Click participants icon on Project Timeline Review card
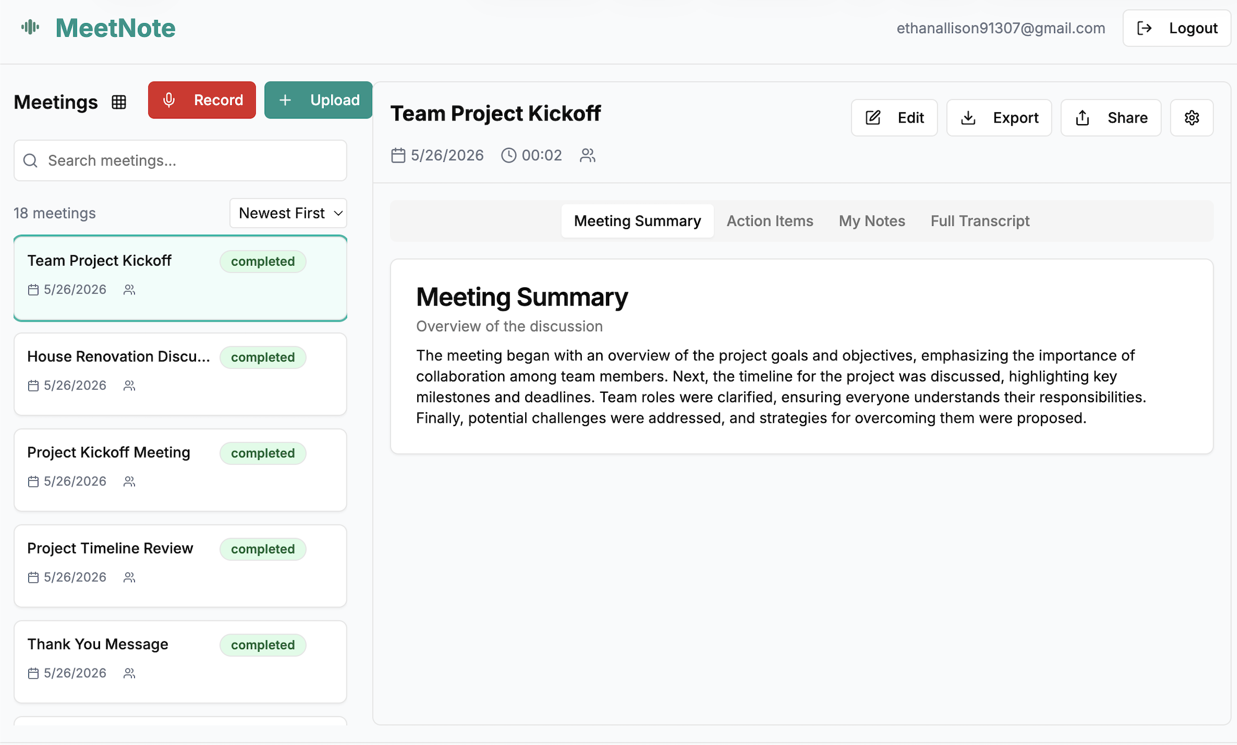This screenshot has width=1237, height=745. tap(129, 577)
